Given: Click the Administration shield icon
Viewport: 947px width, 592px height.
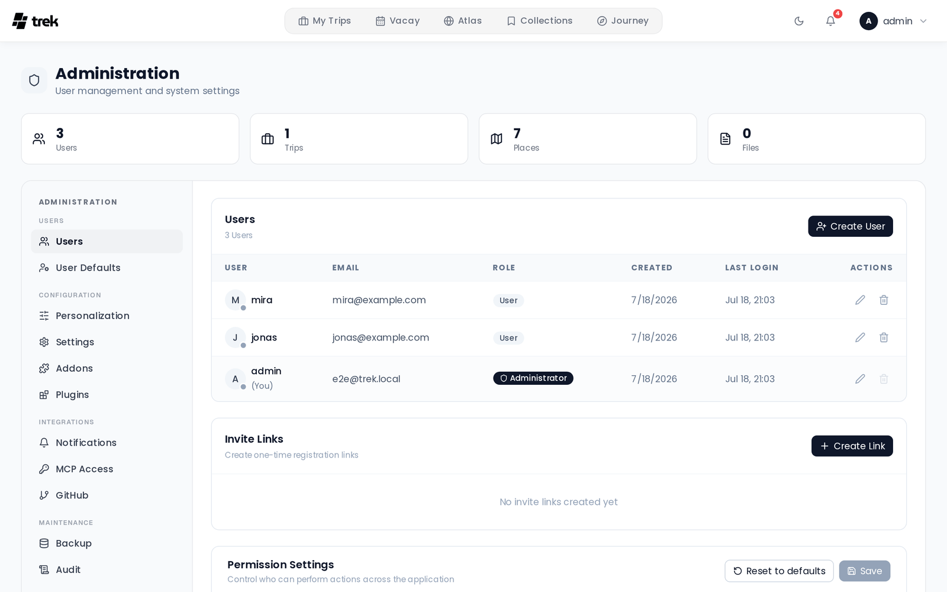Looking at the screenshot, I should 34,80.
